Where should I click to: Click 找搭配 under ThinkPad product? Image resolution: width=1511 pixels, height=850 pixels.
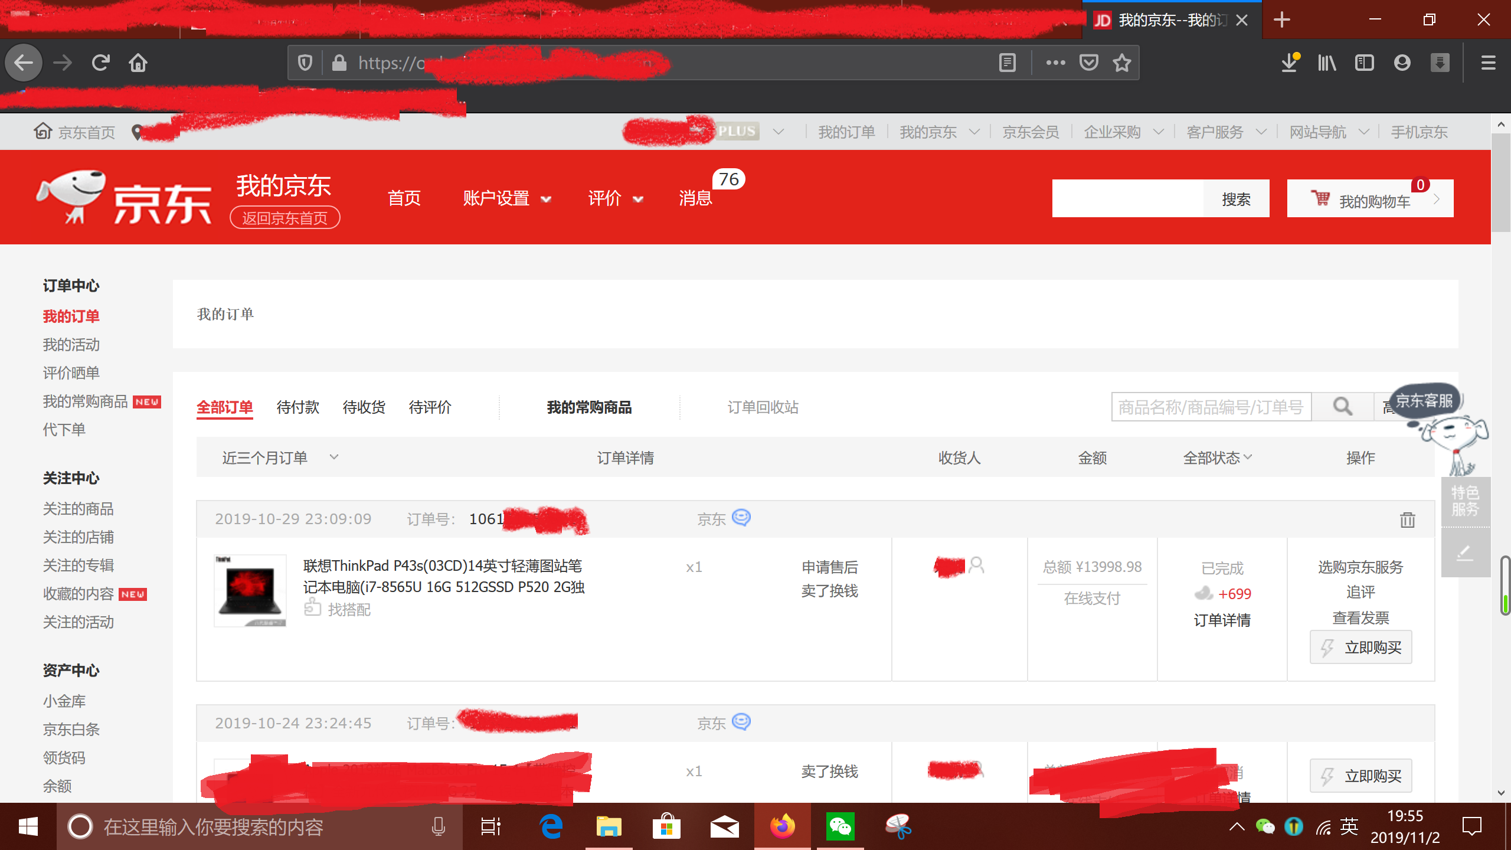[338, 608]
